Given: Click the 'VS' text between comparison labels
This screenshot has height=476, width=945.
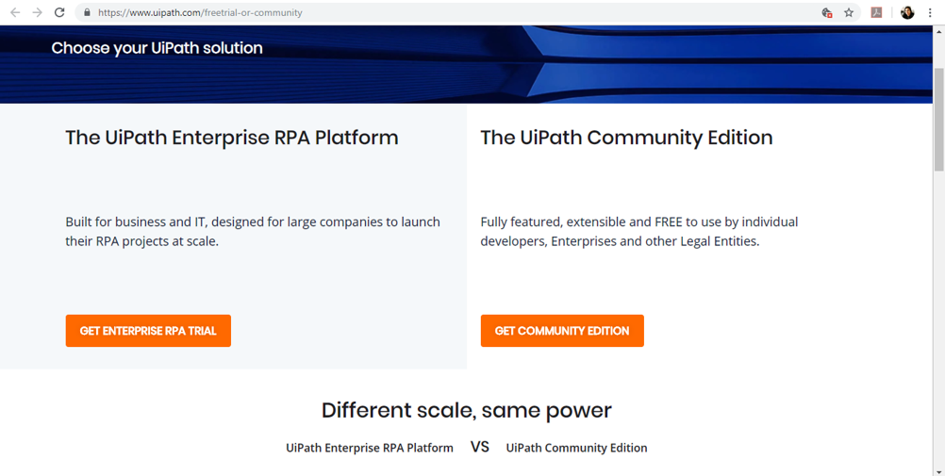Looking at the screenshot, I should 480,447.
